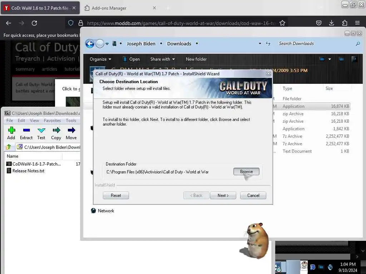Select Joseph Biden in the Explorer breadcrumb

(x=141, y=44)
